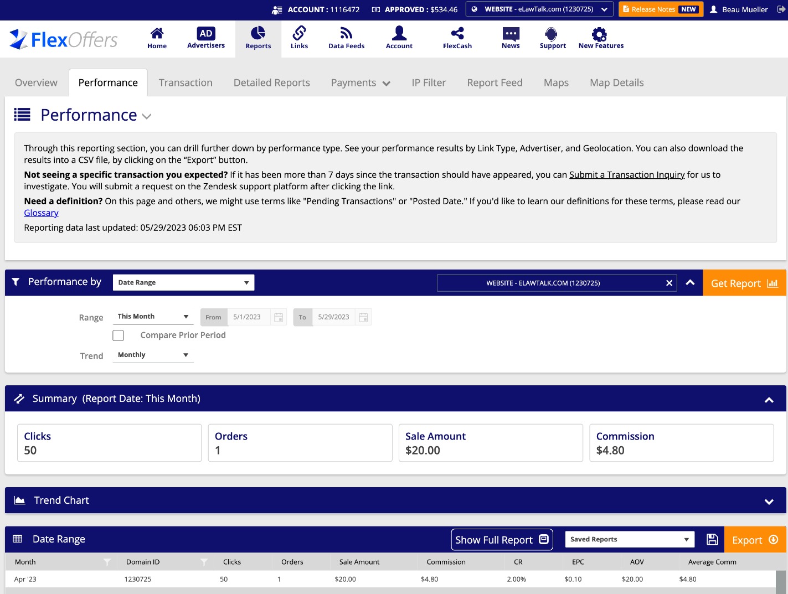
Task: Click the save report floppy disk icon
Action: [x=712, y=540]
